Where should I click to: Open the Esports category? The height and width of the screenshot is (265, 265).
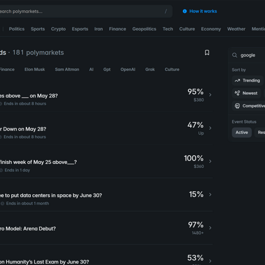(80, 29)
